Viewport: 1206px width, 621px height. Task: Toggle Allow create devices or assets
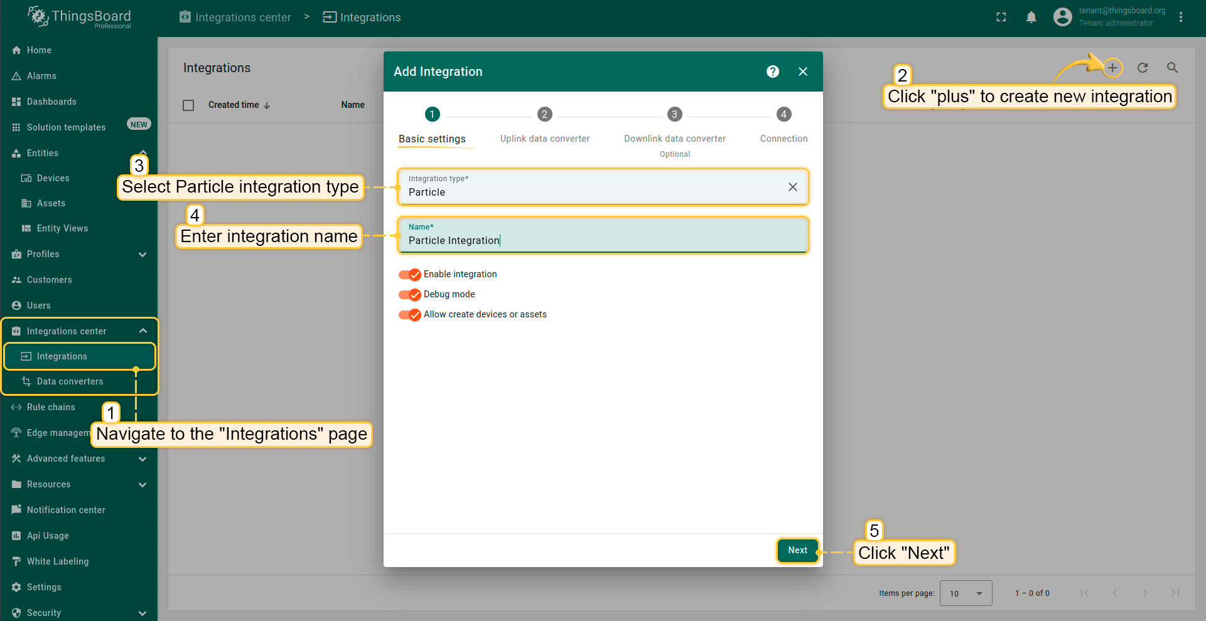coord(410,315)
